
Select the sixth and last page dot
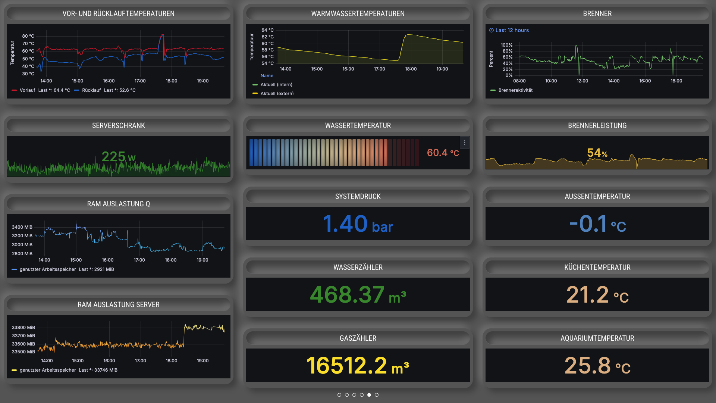point(377,395)
